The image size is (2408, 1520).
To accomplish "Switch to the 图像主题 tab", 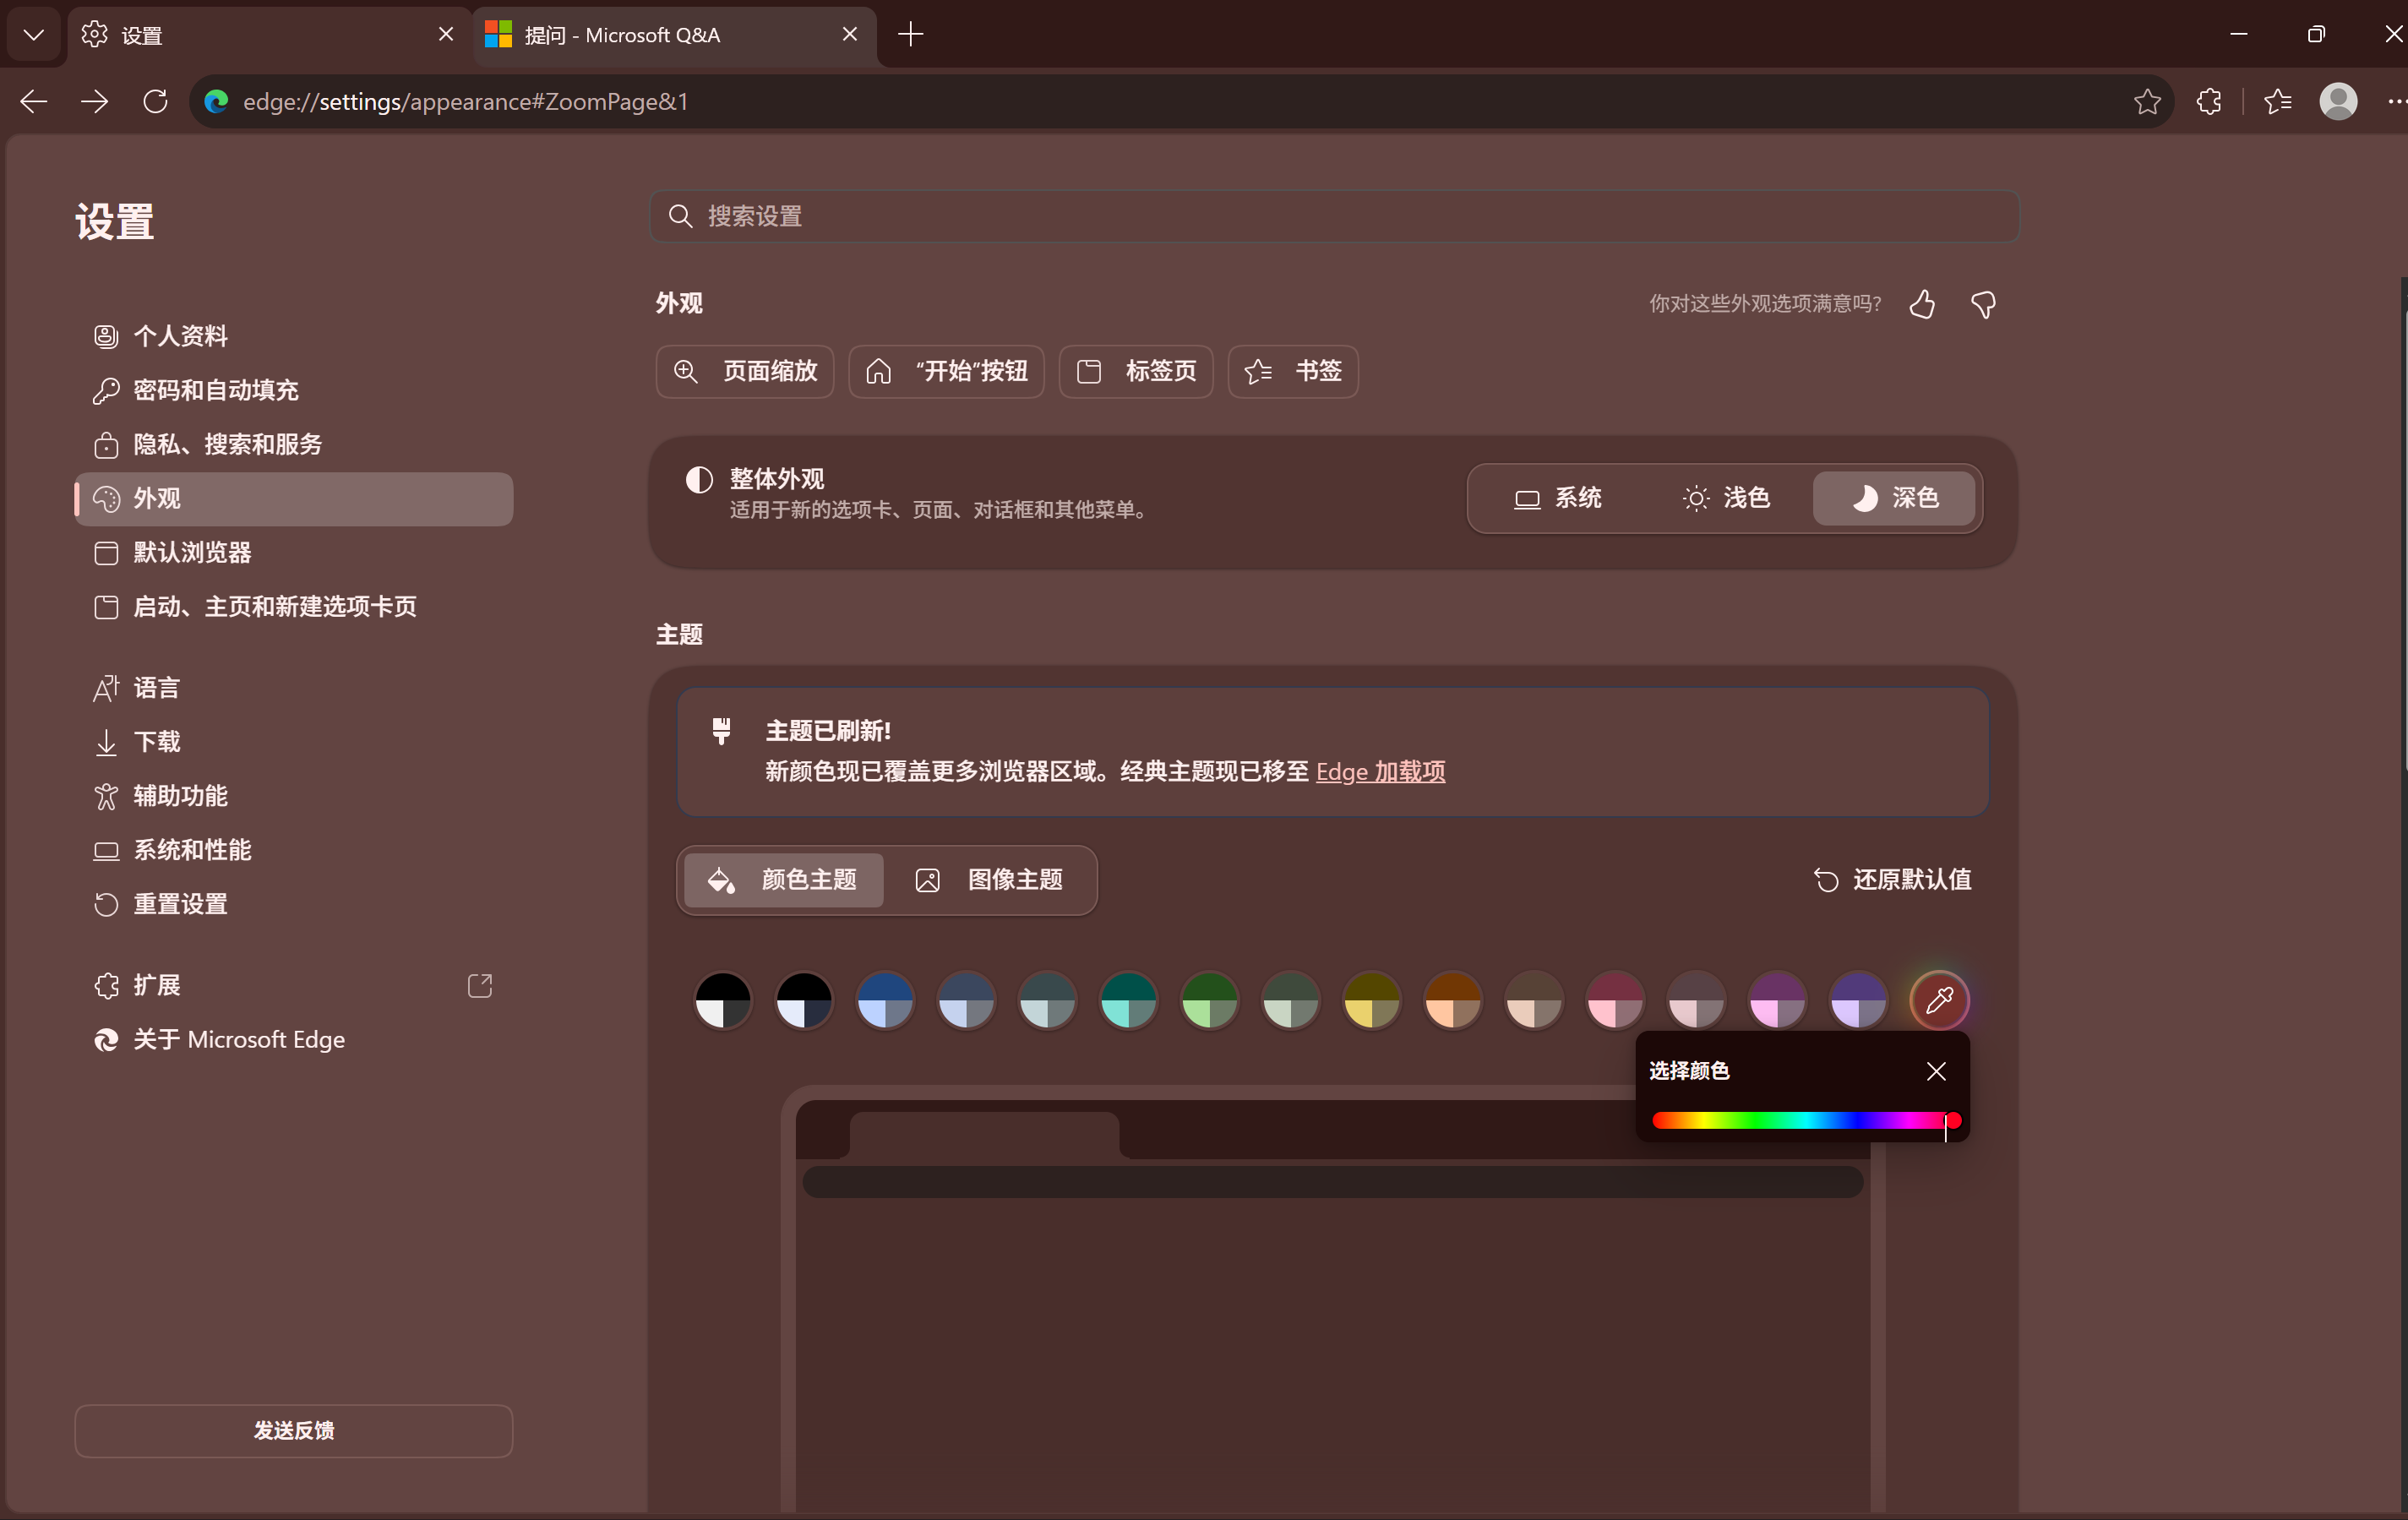I will (x=990, y=880).
